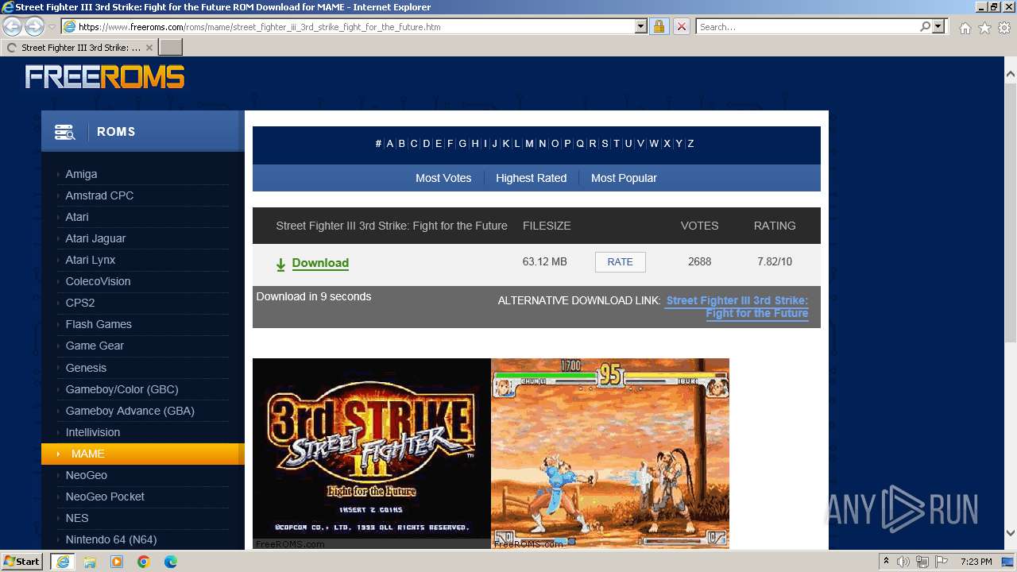Click the ROMS sidebar header icon
Image resolution: width=1017 pixels, height=572 pixels.
(64, 132)
